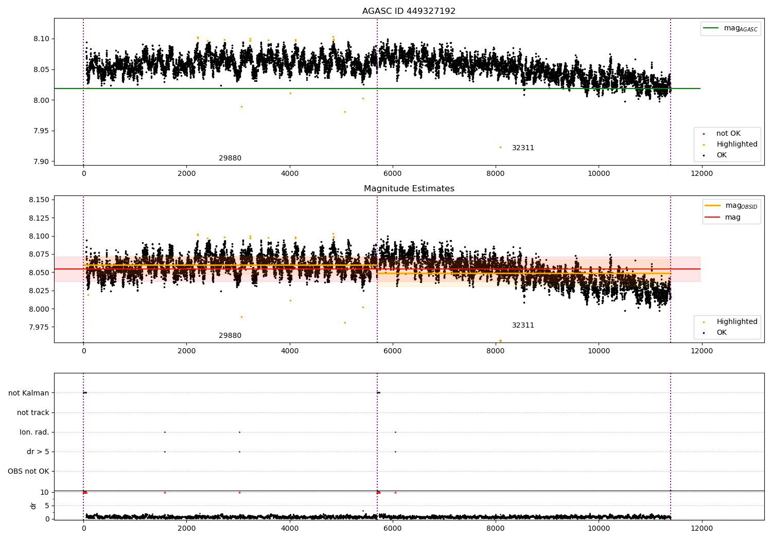Click the 'not Kalman' axis label

coord(29,393)
